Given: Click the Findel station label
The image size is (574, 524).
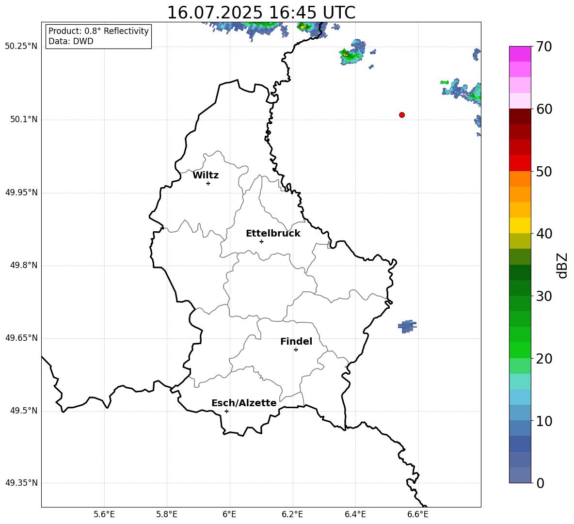Looking at the screenshot, I should click(296, 341).
